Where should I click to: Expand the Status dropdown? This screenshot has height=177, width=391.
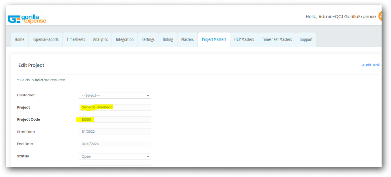[x=115, y=156]
